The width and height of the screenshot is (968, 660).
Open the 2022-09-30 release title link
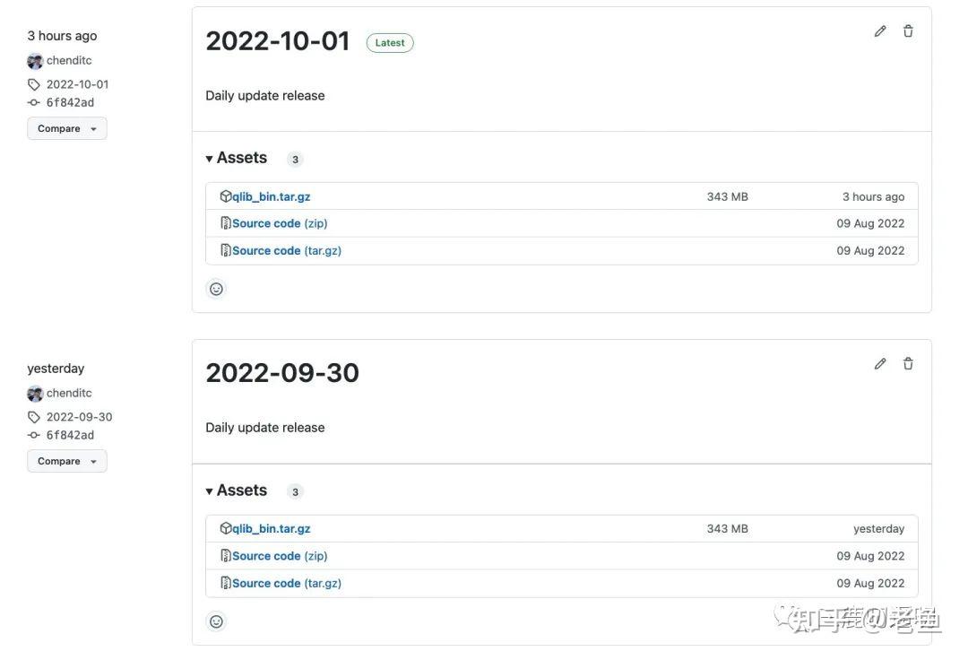click(281, 373)
